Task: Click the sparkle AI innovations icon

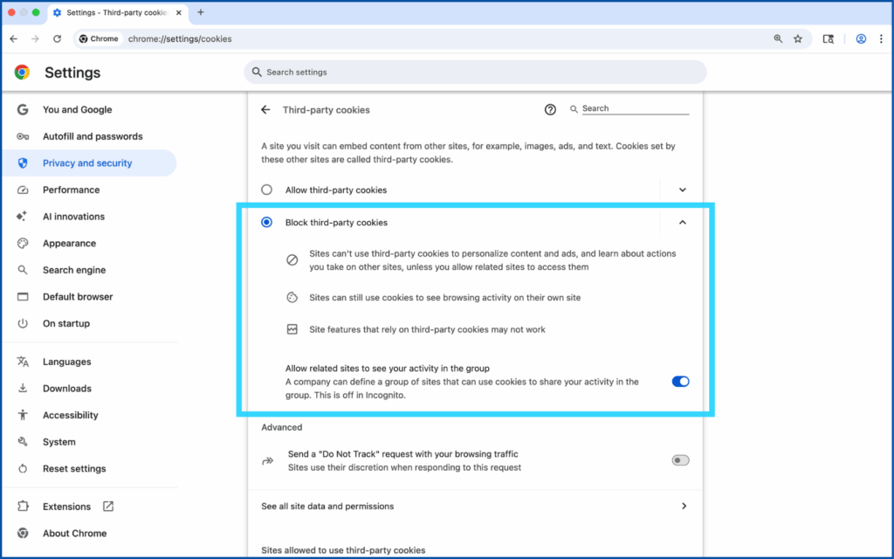Action: 22,217
